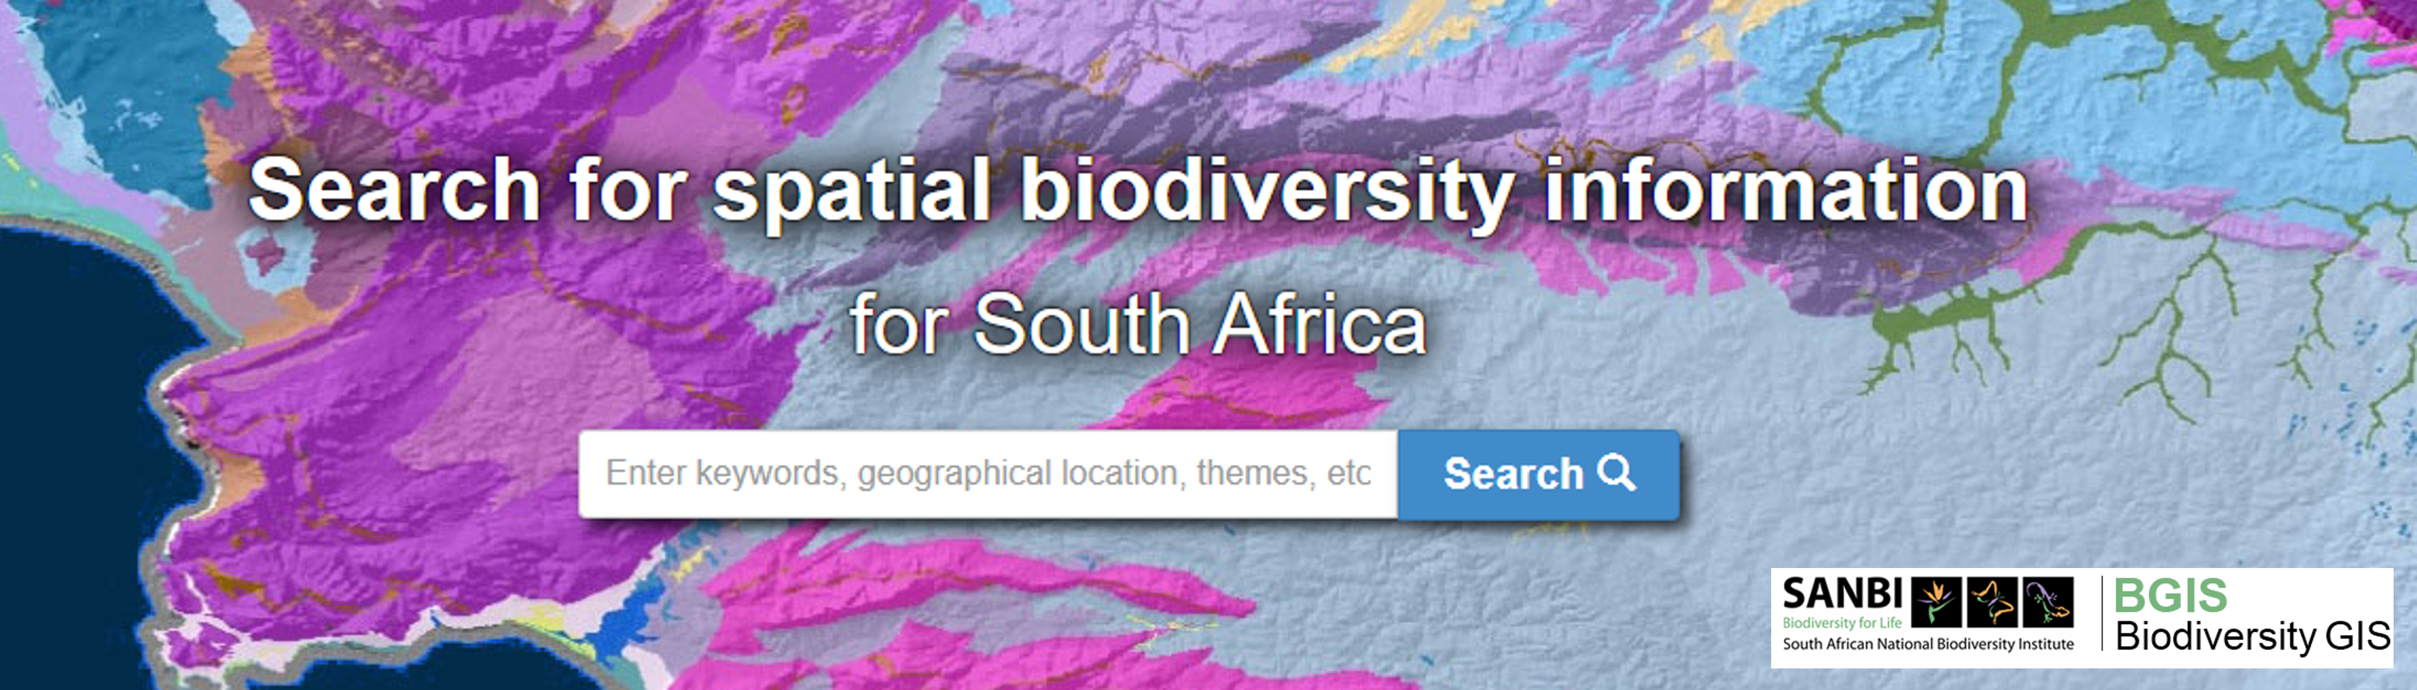Click the bold black SANBI wordmark
Image resolution: width=2417 pixels, height=690 pixels.
[1842, 593]
